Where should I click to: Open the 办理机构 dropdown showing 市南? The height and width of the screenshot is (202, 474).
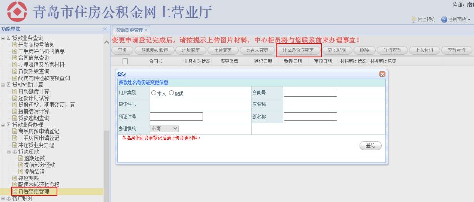coord(164,128)
